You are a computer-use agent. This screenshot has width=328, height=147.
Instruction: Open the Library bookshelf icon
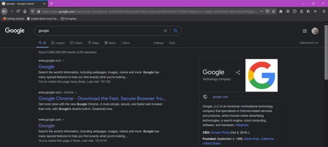point(308,11)
